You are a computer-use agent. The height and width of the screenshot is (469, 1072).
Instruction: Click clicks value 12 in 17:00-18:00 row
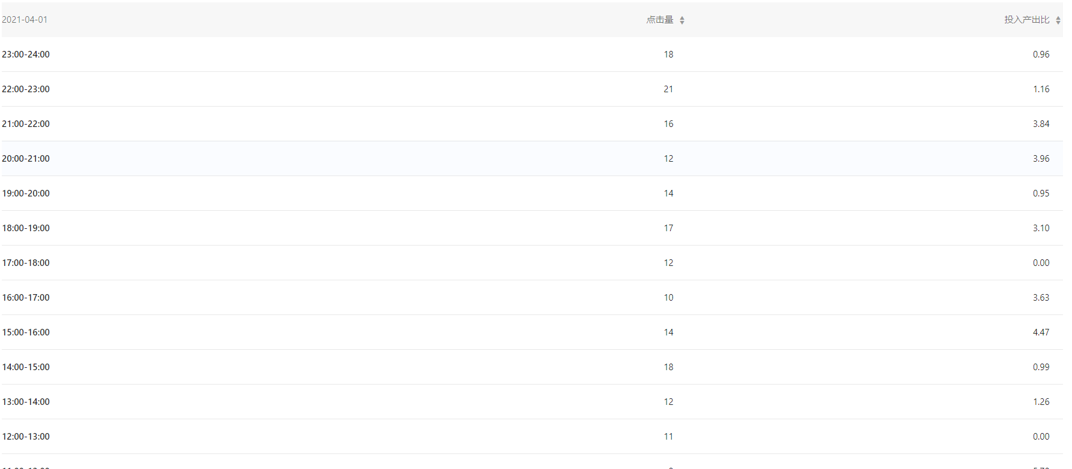[668, 263]
